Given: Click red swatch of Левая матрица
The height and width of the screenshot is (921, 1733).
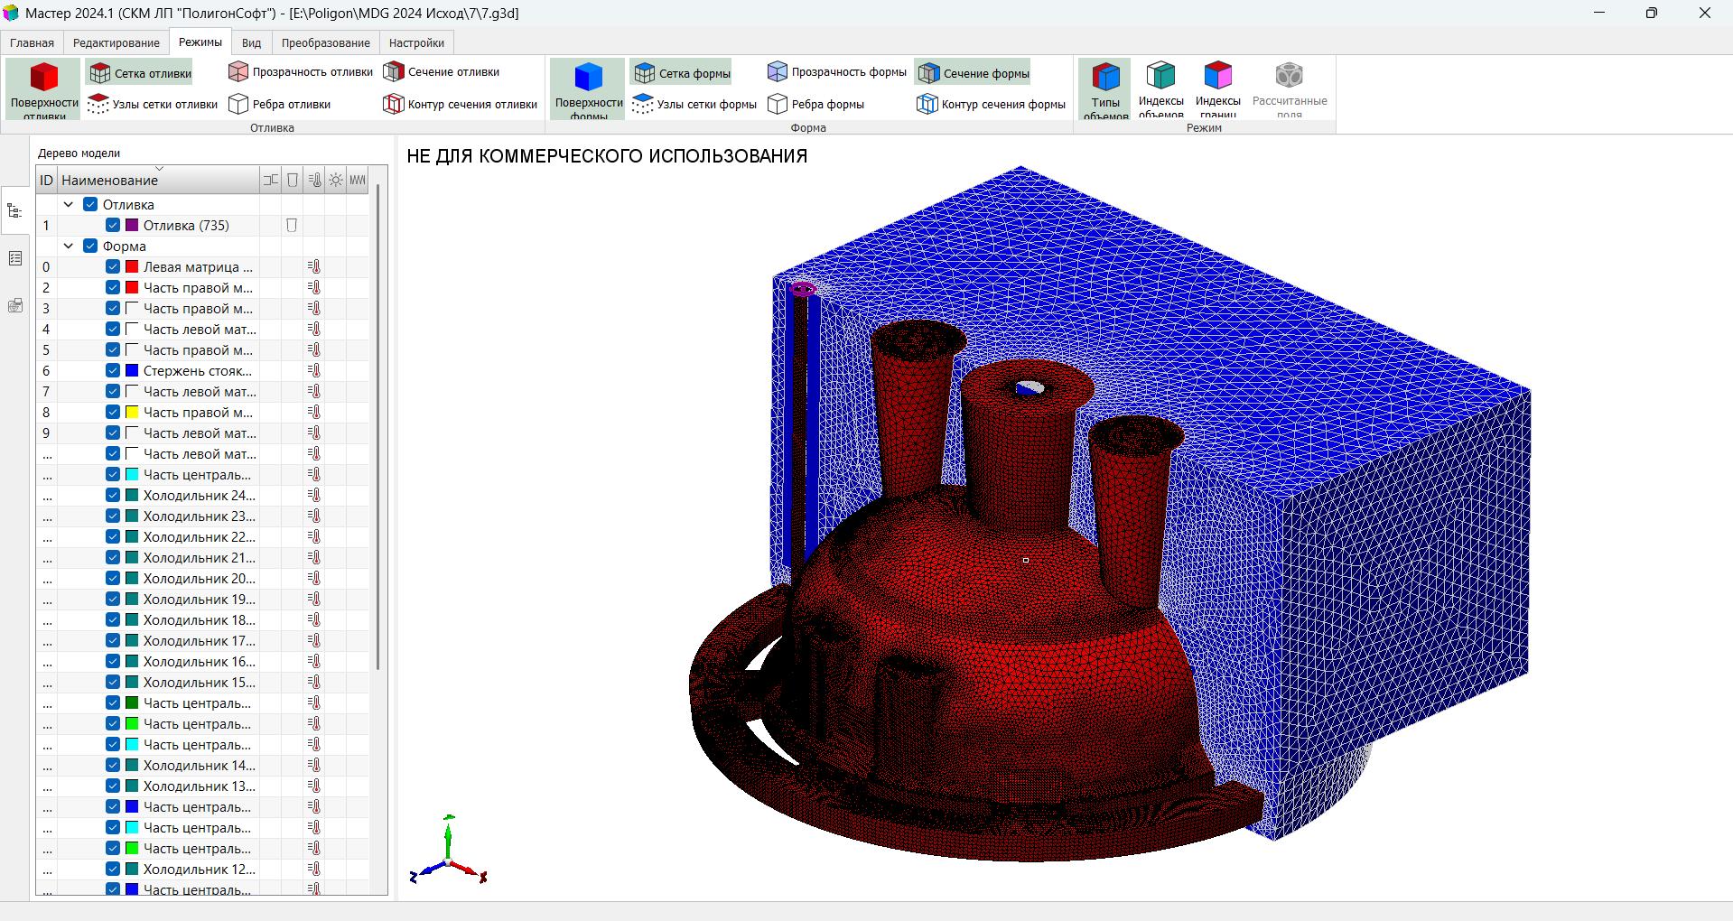Looking at the screenshot, I should click(132, 266).
